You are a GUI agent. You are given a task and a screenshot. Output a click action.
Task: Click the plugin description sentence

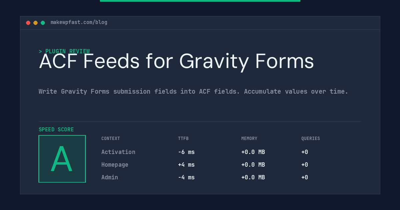[193, 91]
